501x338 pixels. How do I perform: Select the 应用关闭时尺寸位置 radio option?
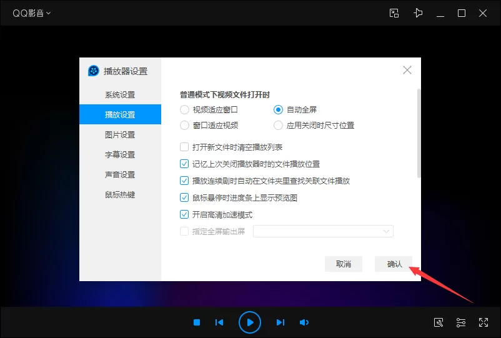click(278, 126)
